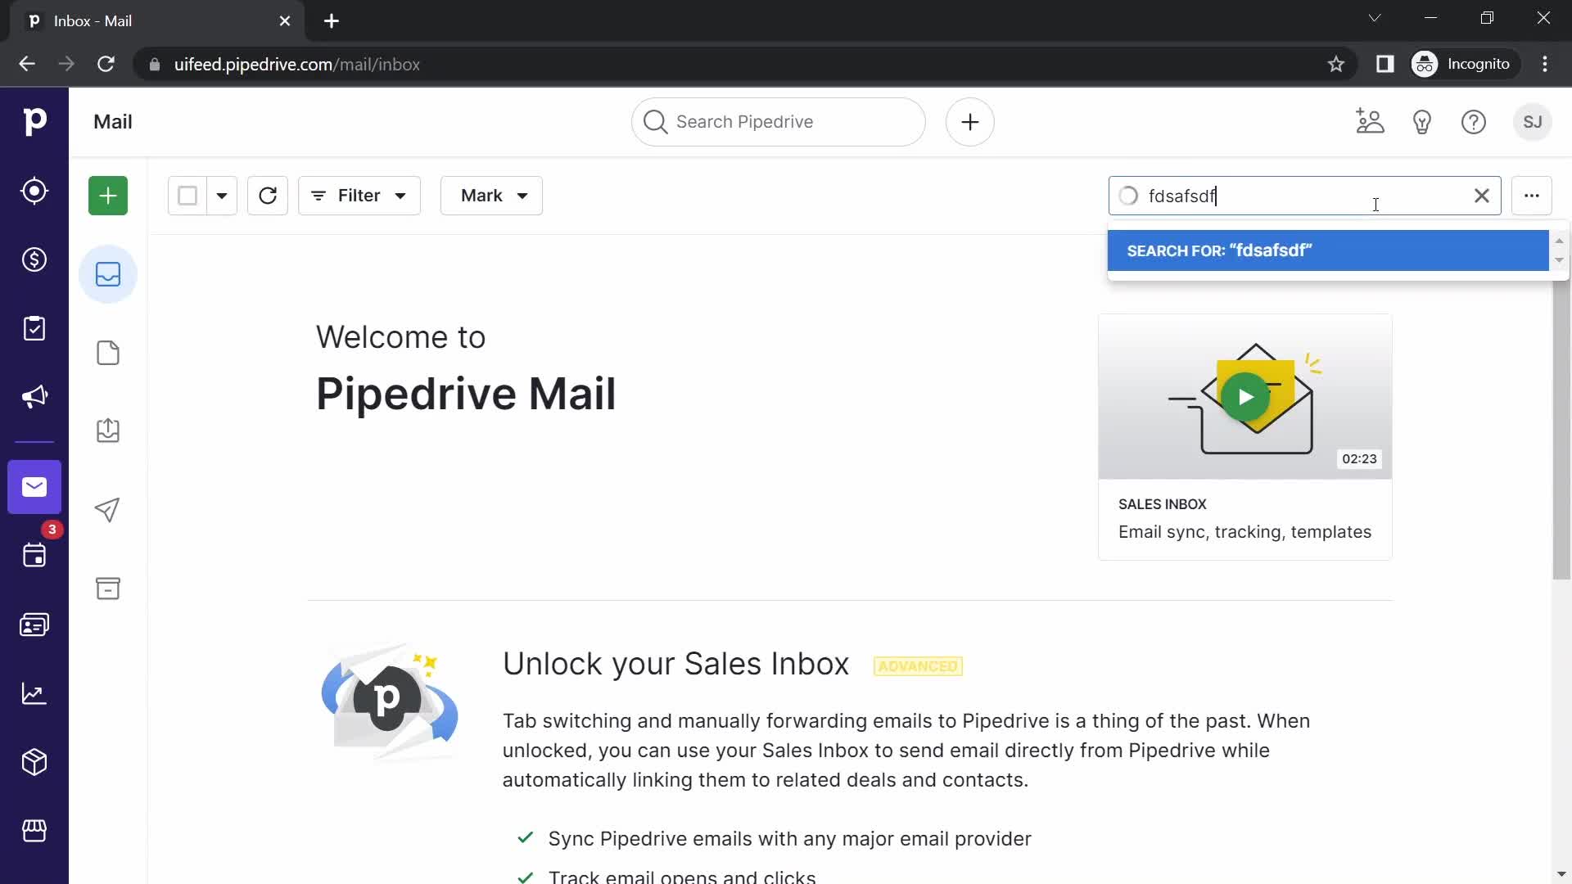Open the more options three-dot menu

pyautogui.click(x=1532, y=196)
